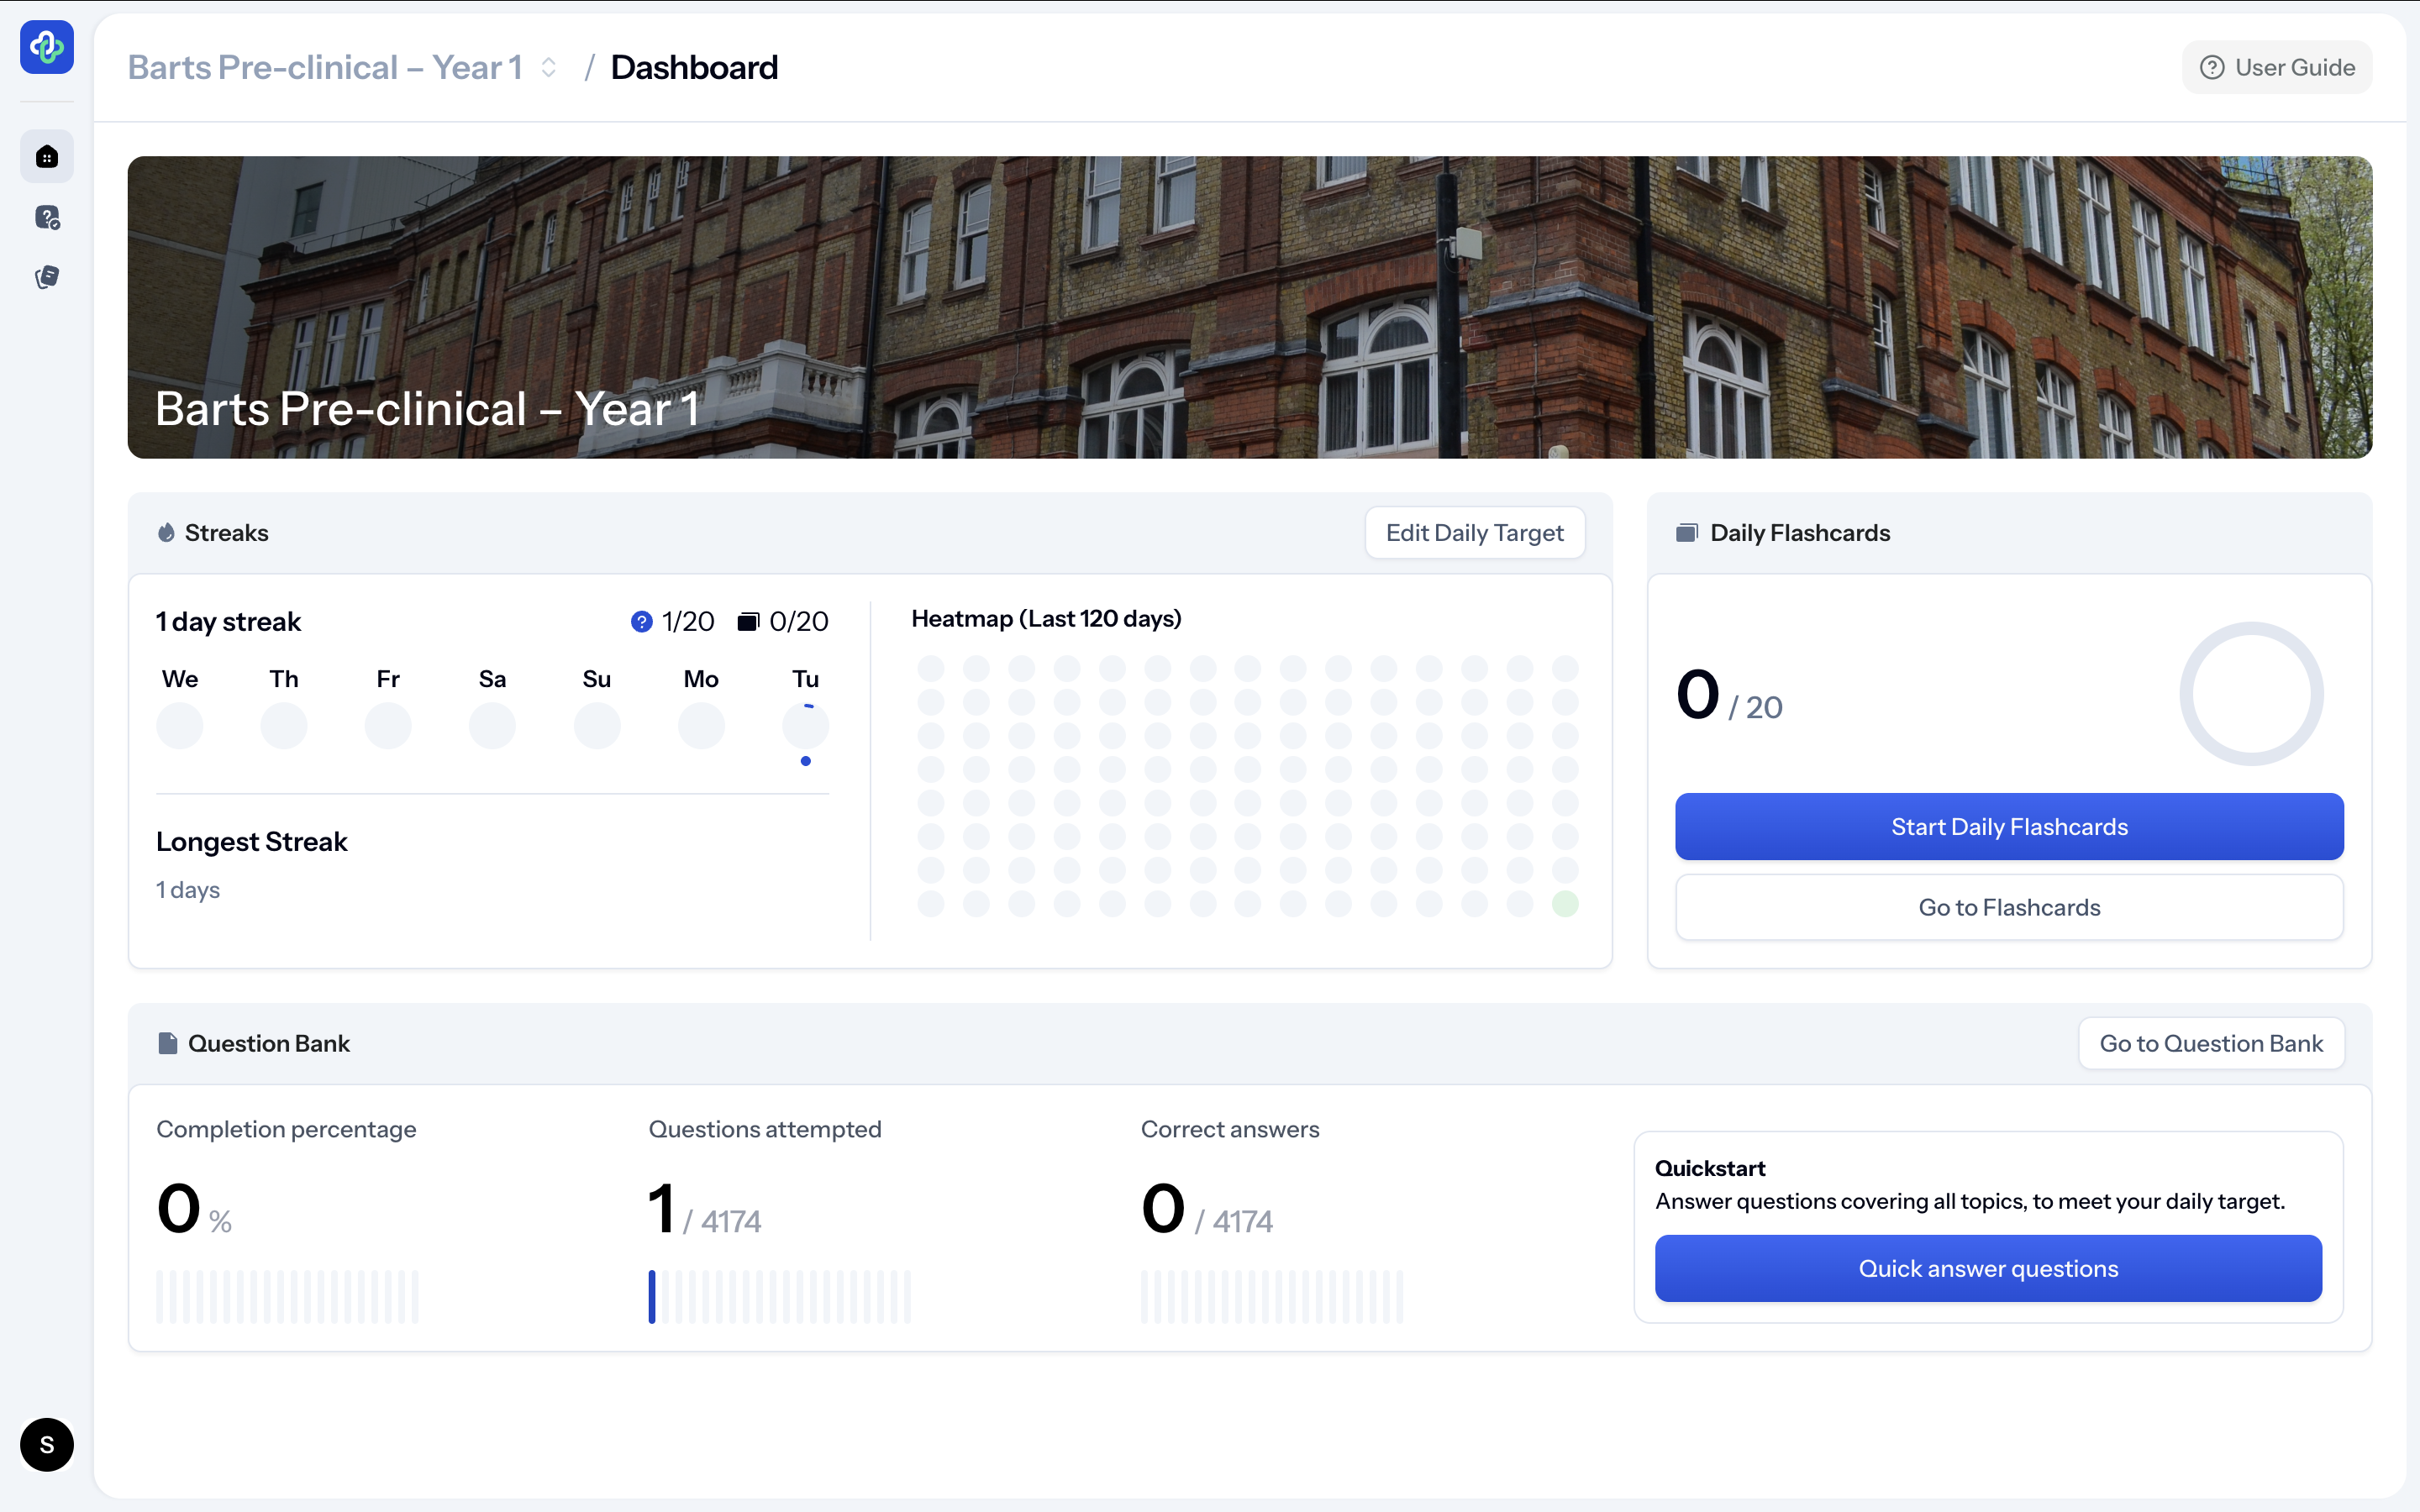Click the app logo in the sidebar

[x=46, y=47]
